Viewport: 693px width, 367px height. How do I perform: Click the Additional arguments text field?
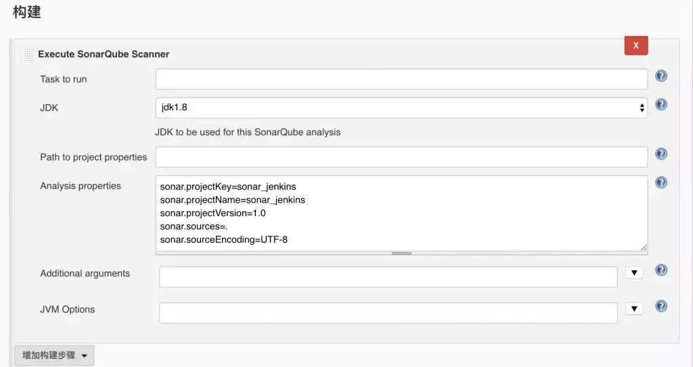[388, 276]
